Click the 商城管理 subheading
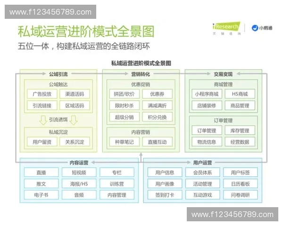The height and width of the screenshot is (226, 283). pyautogui.click(x=223, y=84)
